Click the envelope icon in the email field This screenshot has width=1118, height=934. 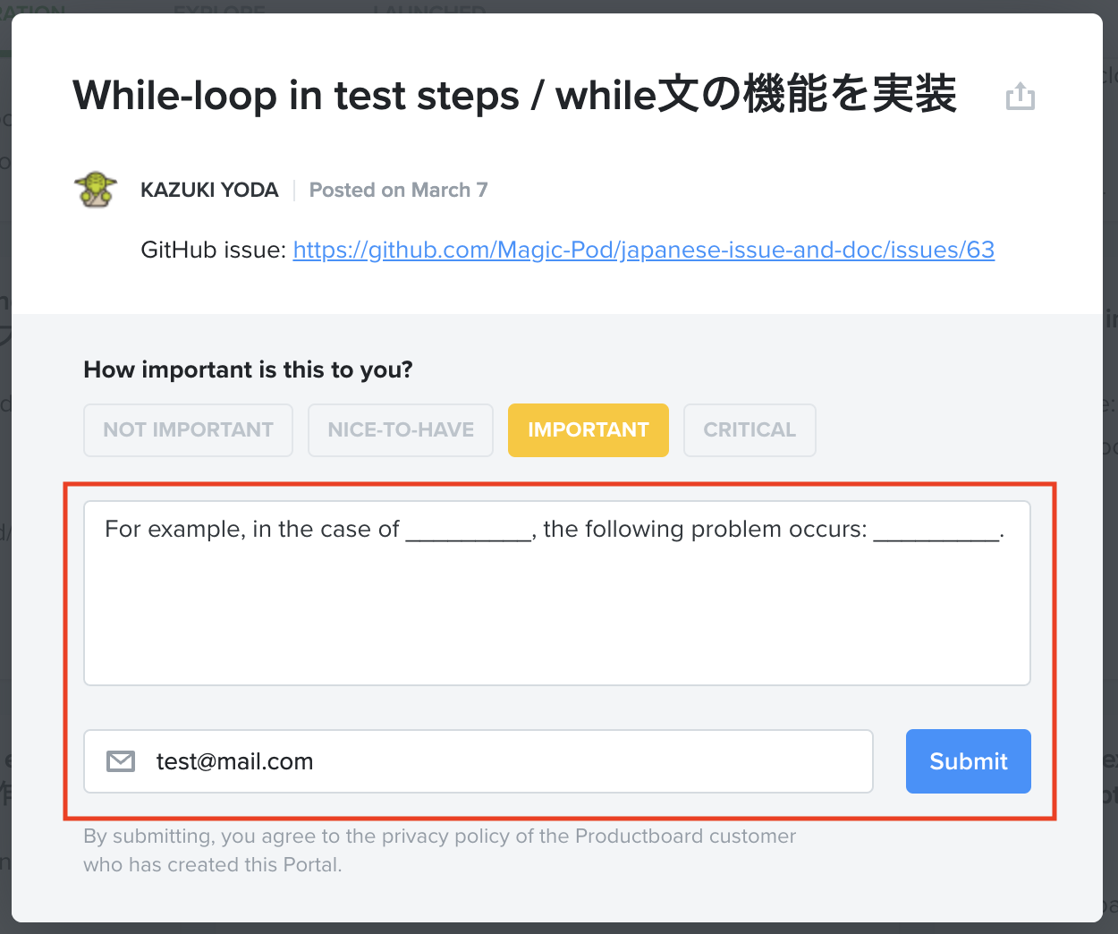click(x=120, y=761)
